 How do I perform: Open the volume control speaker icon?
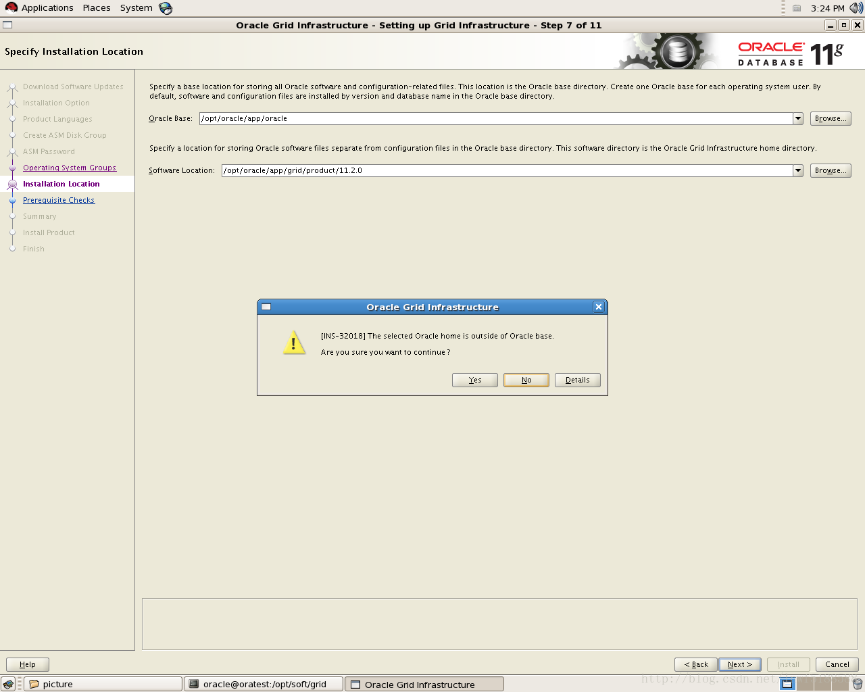coord(856,8)
